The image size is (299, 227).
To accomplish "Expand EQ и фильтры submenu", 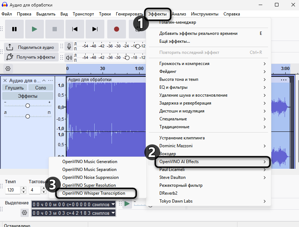I will point(208,87).
